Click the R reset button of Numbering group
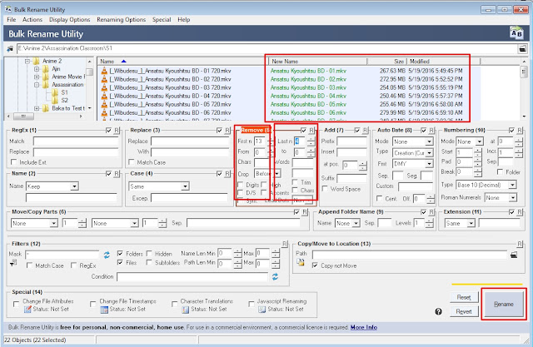 pos(520,131)
